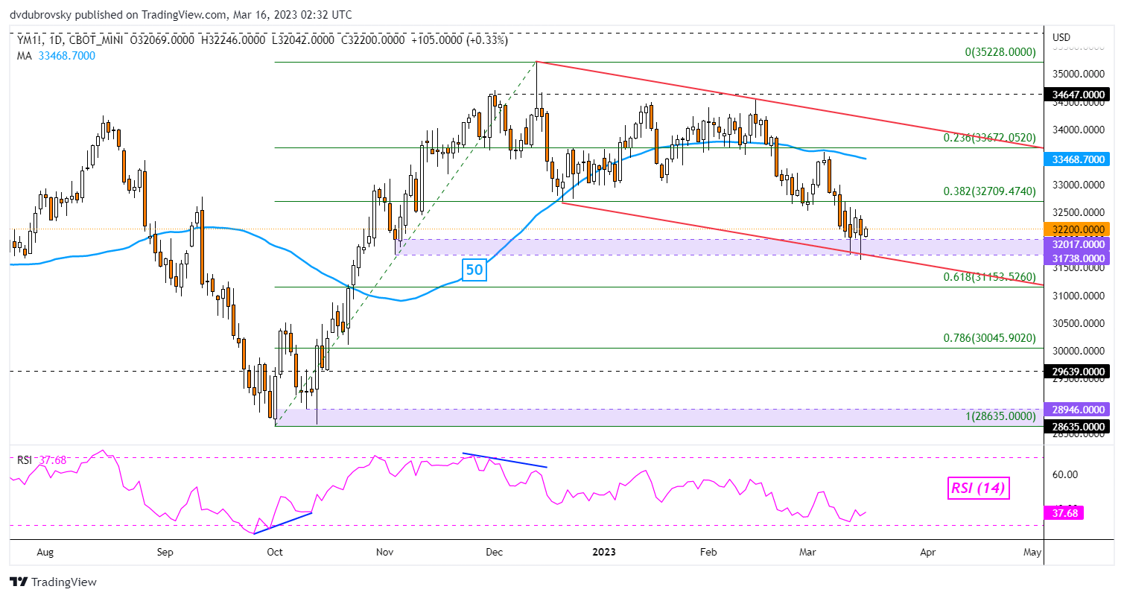This screenshot has height=598, width=1124.
Task: Click the 33000.0000 price axis tick
Action: [1078, 185]
